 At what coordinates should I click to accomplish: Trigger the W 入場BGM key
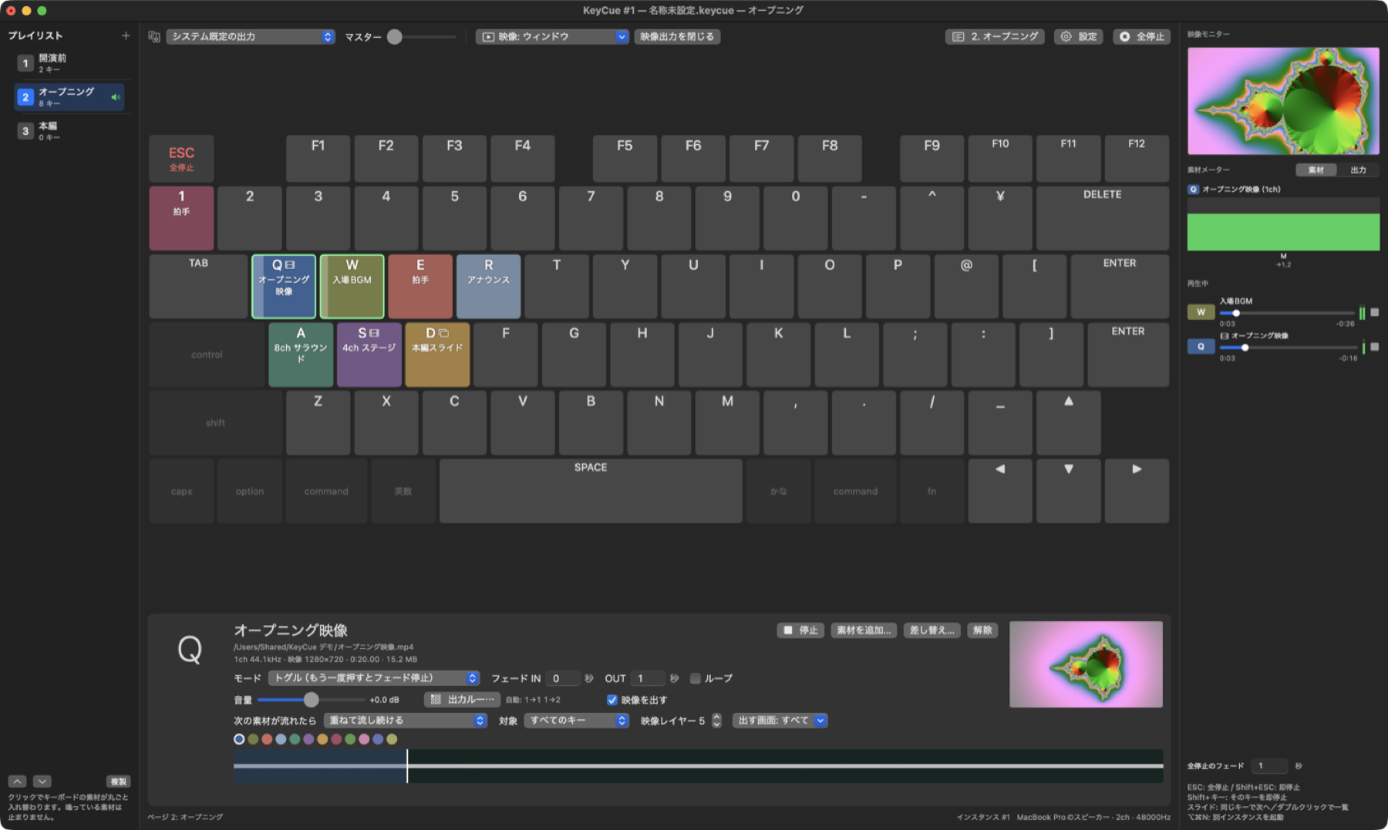(x=352, y=287)
